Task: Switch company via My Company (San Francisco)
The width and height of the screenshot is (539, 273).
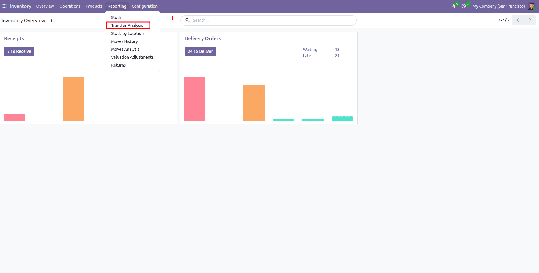Action: point(498,6)
